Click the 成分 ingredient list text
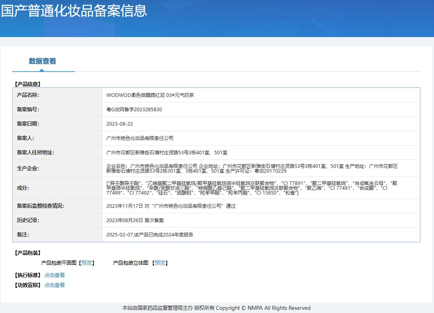434x313 pixels. click(x=252, y=188)
